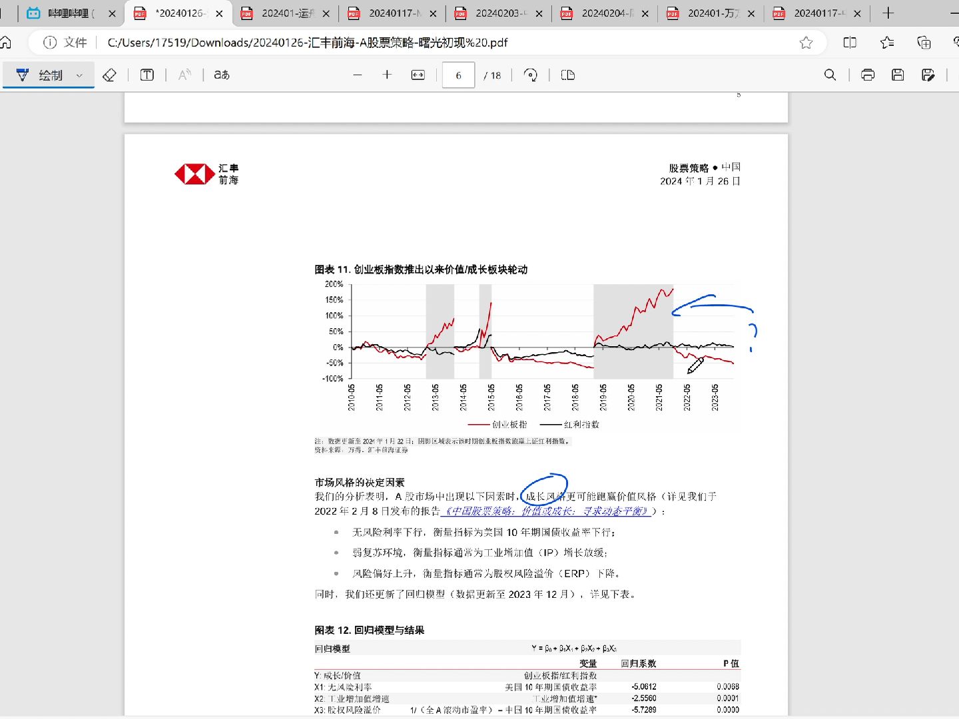The image size is (959, 719).
Task: Search in the PDF document
Action: 830,75
